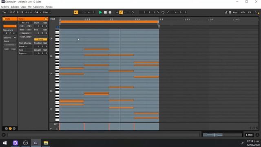Arm the Arrangement Record button
Image resolution: width=261 pixels, height=147 pixels.
click(110, 12)
